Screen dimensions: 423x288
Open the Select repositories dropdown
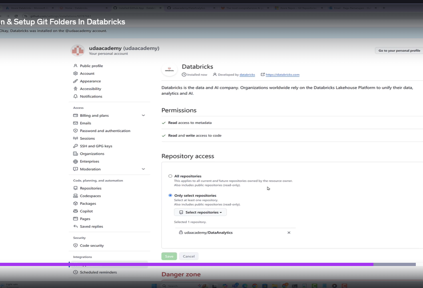(200, 212)
